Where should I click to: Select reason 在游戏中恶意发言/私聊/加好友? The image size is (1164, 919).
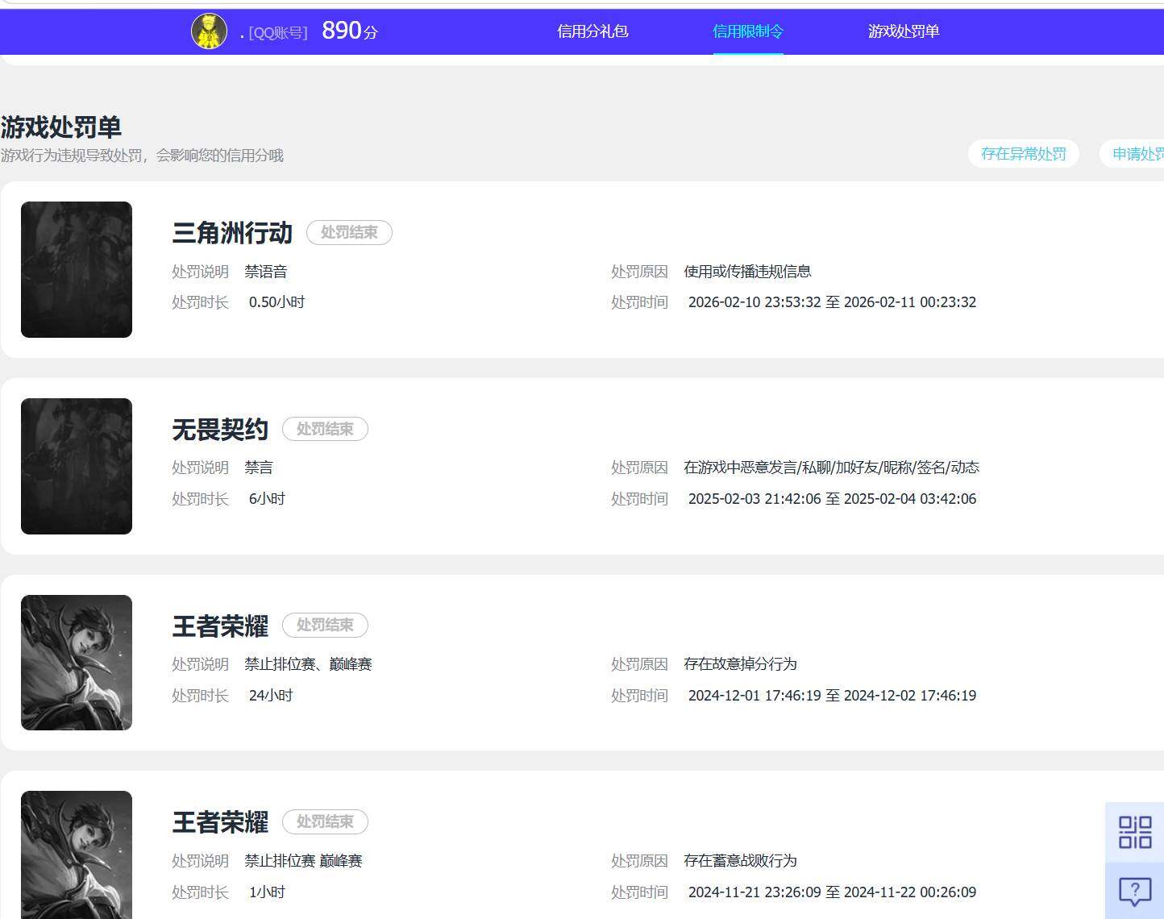pos(831,468)
